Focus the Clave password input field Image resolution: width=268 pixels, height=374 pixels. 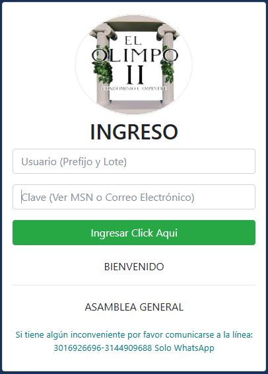pos(134,197)
